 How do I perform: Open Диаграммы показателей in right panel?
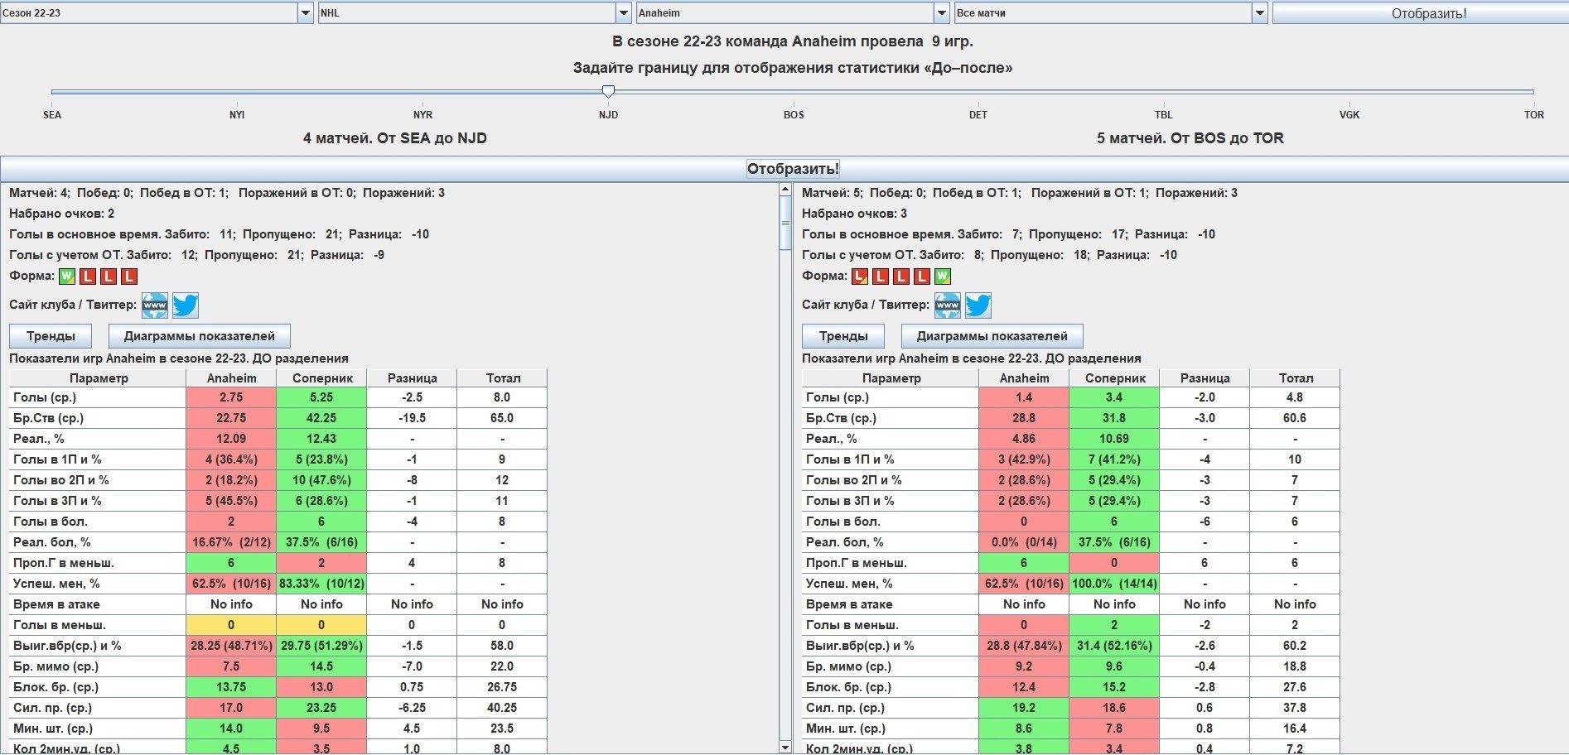pyautogui.click(x=992, y=336)
